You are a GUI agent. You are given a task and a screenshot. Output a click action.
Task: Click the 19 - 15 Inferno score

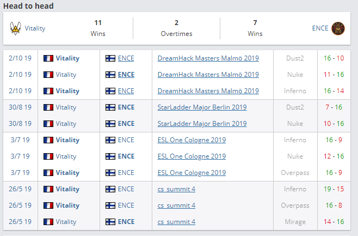[334, 189]
